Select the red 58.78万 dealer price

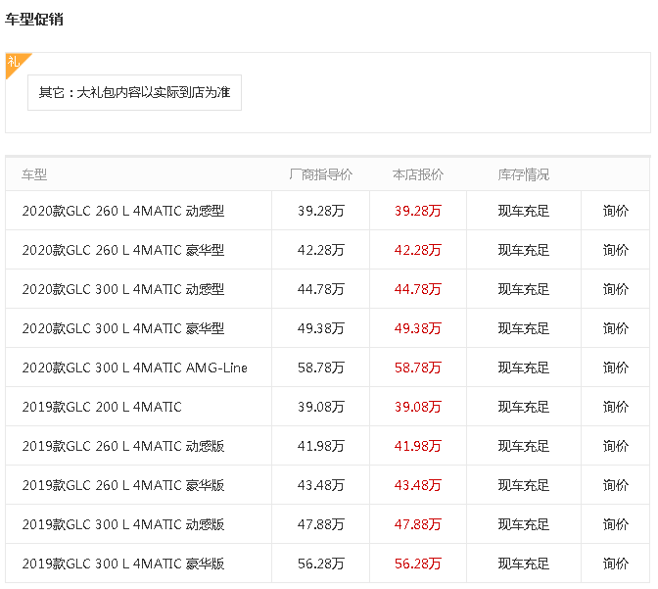[418, 368]
